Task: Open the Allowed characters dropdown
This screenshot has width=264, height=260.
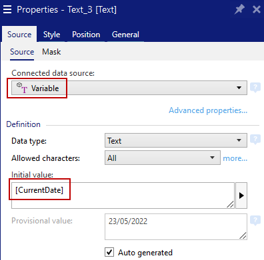Action: [163, 158]
